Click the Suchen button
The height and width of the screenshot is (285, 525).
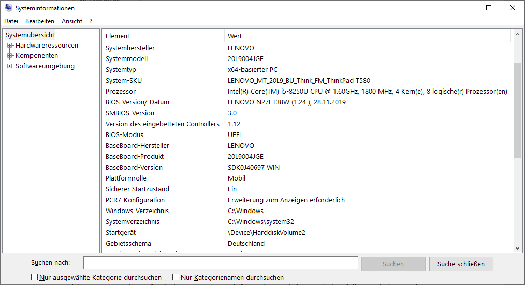pos(393,264)
